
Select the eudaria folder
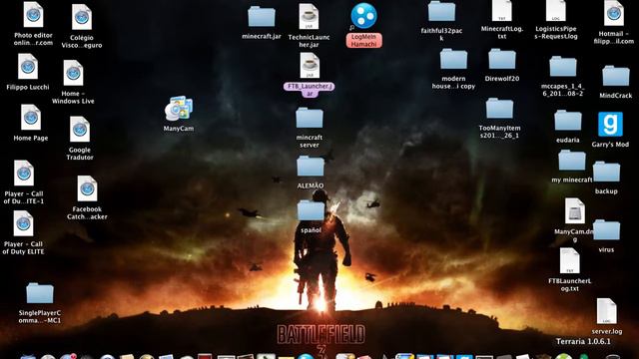(568, 120)
